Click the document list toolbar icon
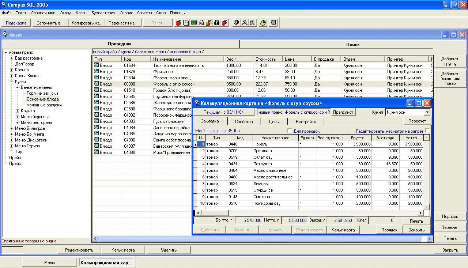 (186, 23)
